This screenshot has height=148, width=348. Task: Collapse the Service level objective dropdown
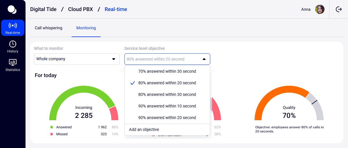click(x=204, y=59)
